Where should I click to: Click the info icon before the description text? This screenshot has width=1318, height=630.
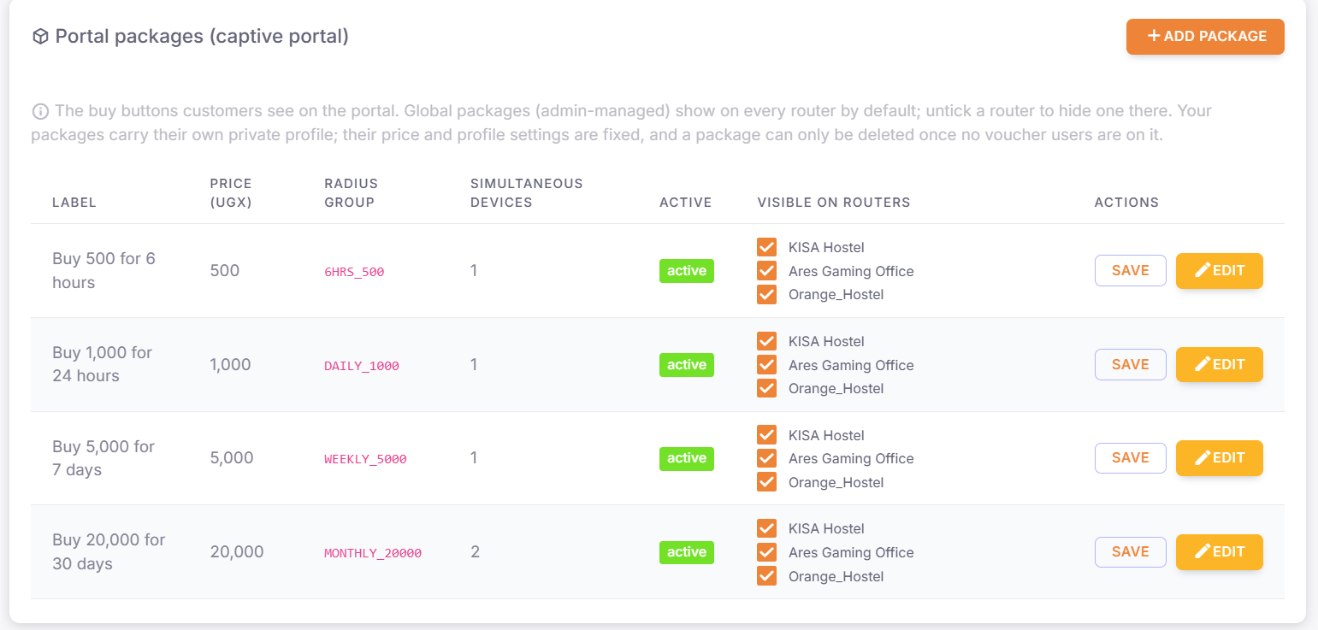click(x=40, y=111)
